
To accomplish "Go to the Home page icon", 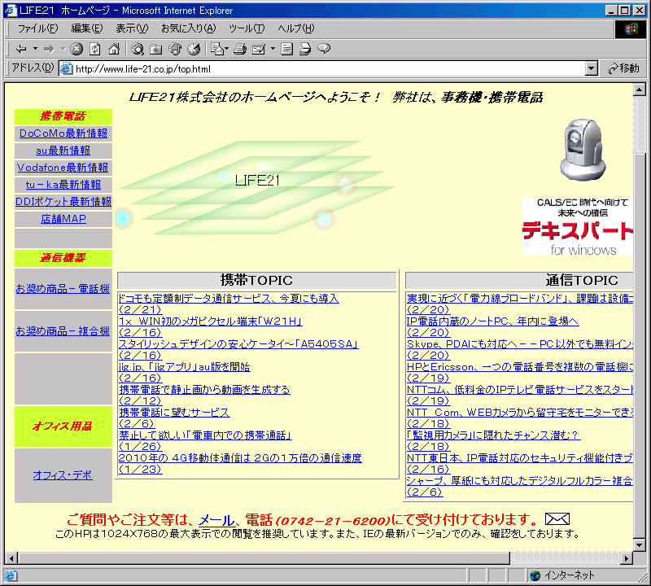I will click(x=114, y=49).
